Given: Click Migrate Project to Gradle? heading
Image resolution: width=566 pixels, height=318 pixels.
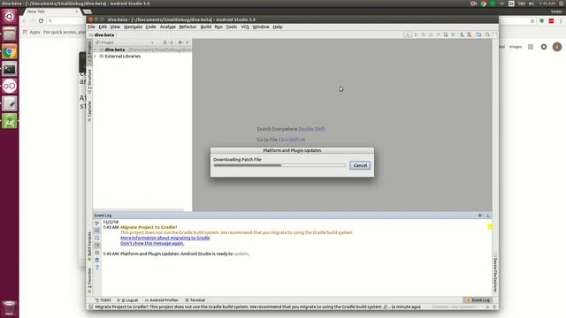Looking at the screenshot, I should tap(149, 228).
